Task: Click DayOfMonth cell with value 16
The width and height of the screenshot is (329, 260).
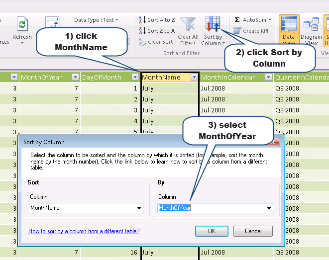Action: pos(110,253)
